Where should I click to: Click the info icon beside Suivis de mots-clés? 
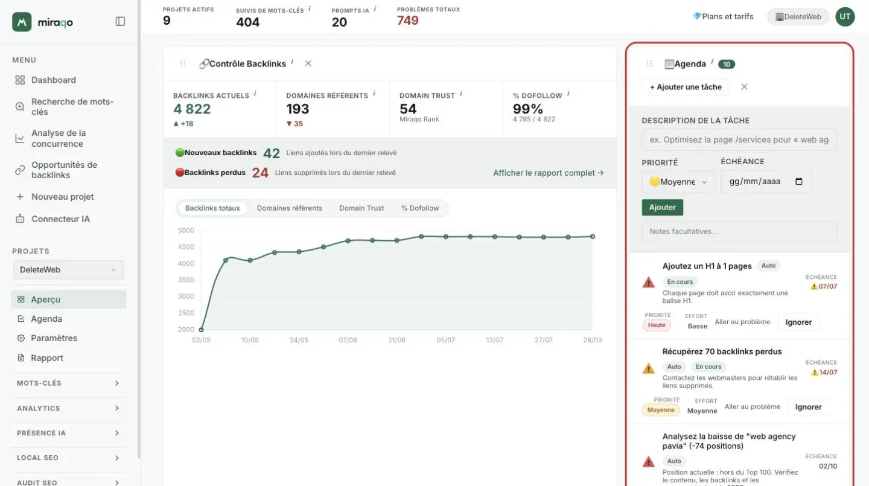click(x=310, y=9)
